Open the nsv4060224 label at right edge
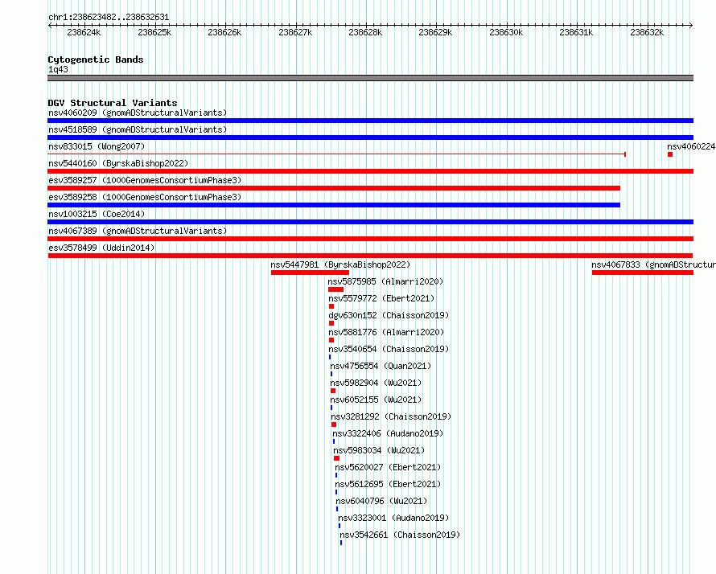The height and width of the screenshot is (574, 716). 691,146
